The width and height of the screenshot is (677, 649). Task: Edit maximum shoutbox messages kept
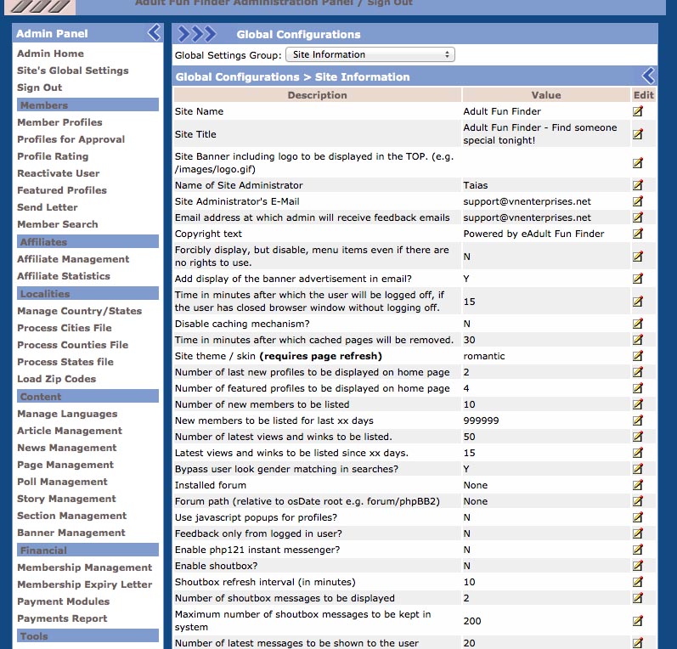coord(638,621)
